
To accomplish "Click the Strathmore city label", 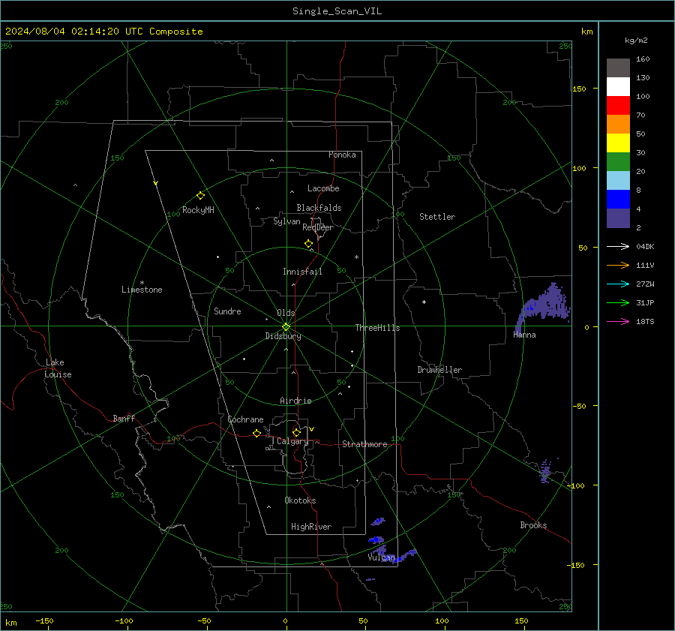I will pyautogui.click(x=364, y=444).
